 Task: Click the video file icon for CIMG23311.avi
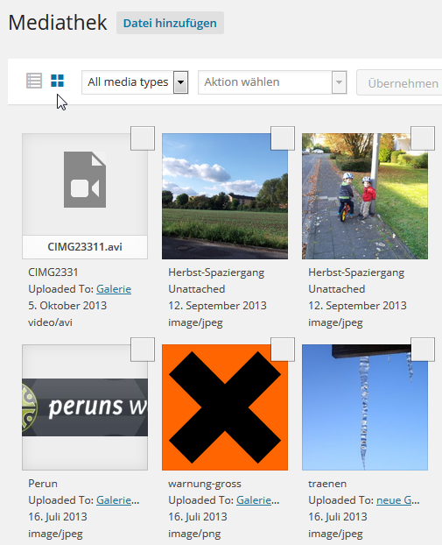[x=85, y=180]
